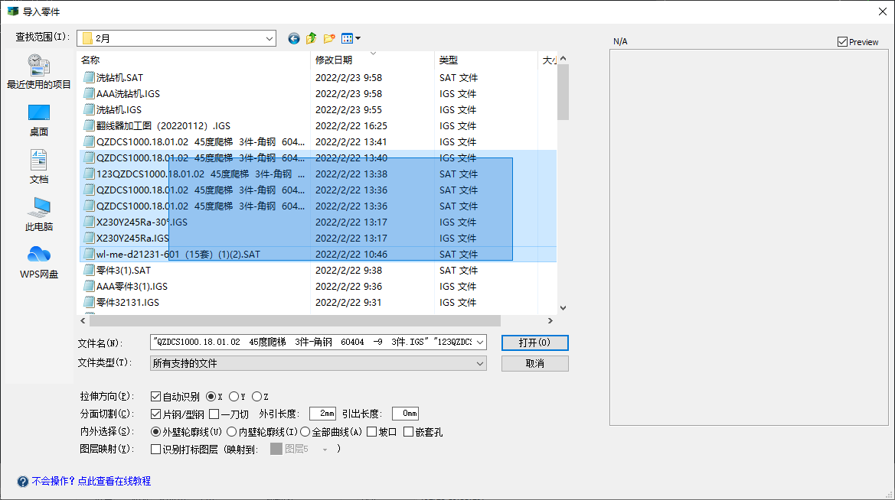Click the 打开 button

click(x=534, y=343)
